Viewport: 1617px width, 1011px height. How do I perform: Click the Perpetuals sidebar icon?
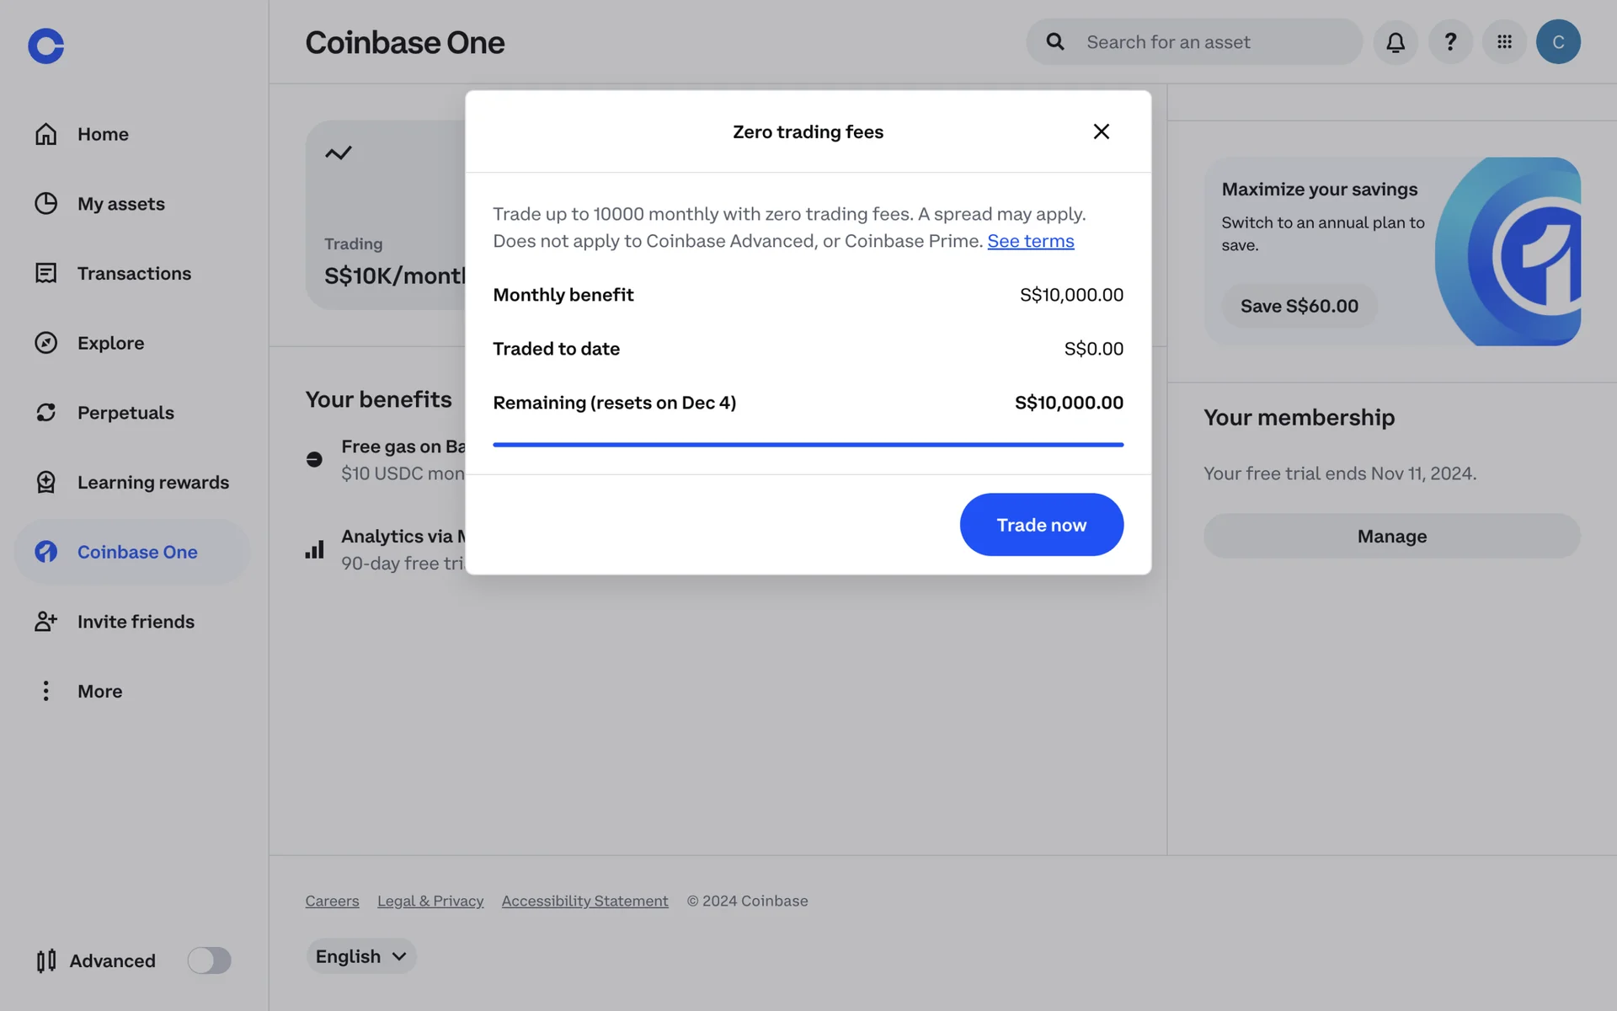pos(45,413)
